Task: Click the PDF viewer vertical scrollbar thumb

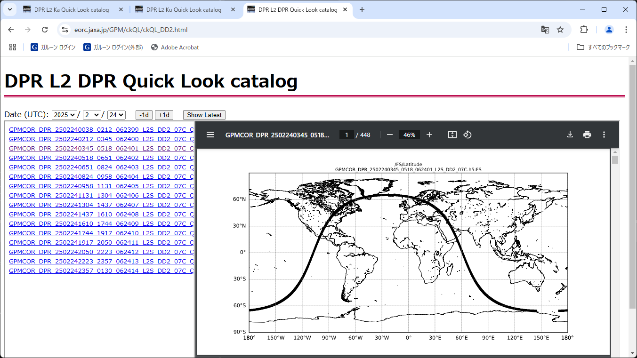Action: [x=615, y=160]
